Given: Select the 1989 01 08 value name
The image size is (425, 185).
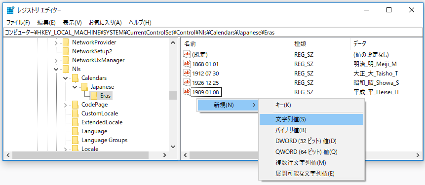Looking at the screenshot, I should tap(206, 92).
